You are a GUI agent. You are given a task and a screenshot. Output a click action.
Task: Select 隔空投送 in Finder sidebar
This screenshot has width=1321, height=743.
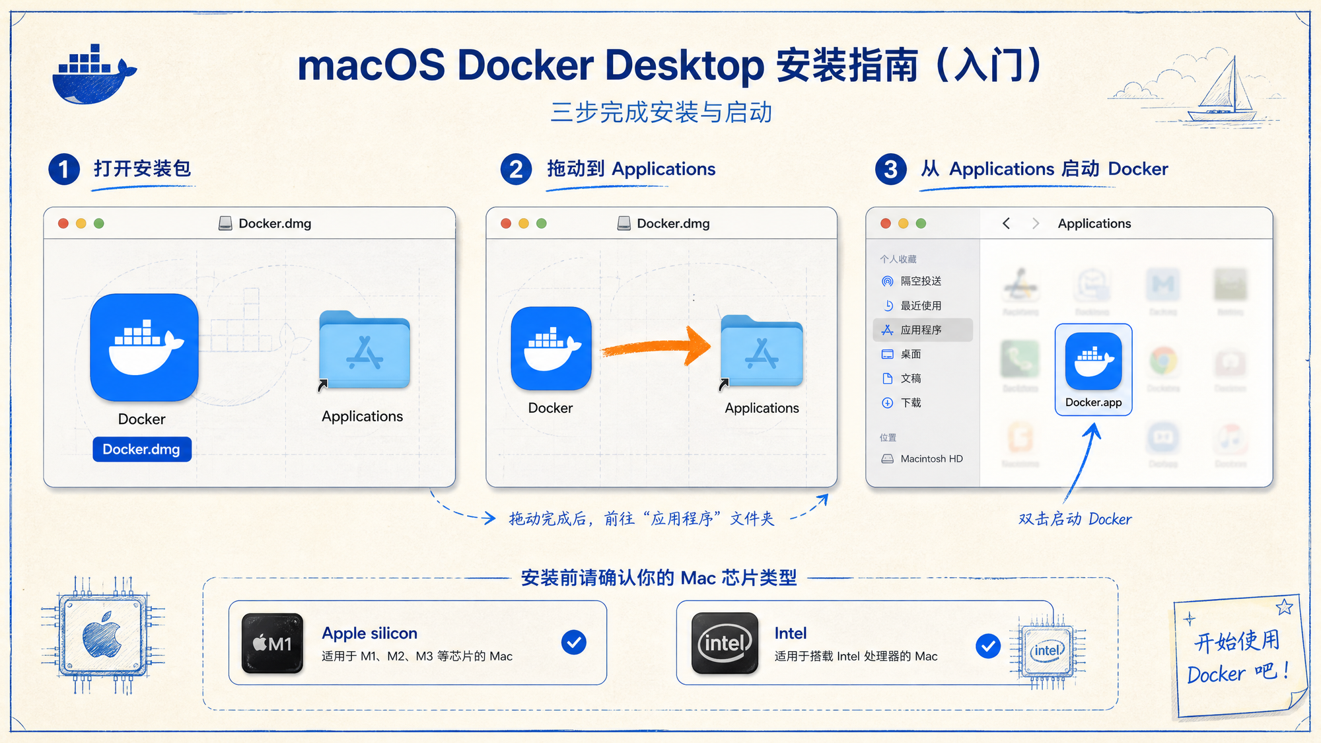tap(923, 281)
